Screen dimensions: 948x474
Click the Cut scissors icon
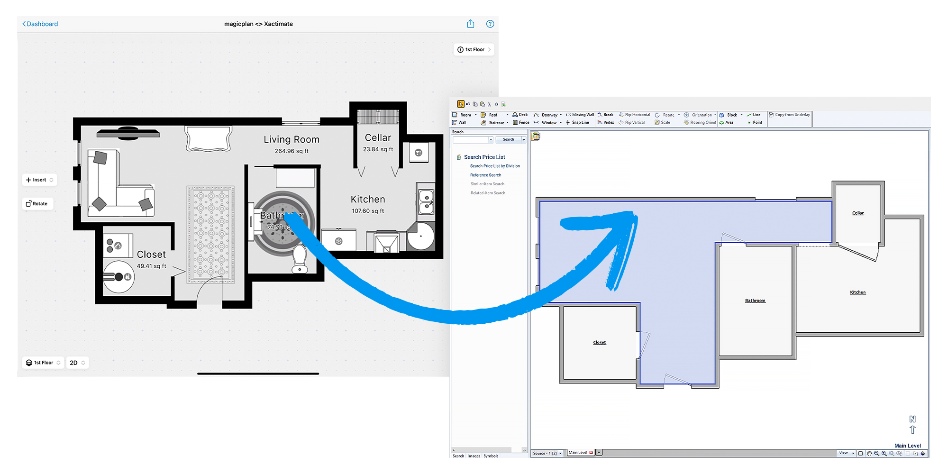pos(489,104)
